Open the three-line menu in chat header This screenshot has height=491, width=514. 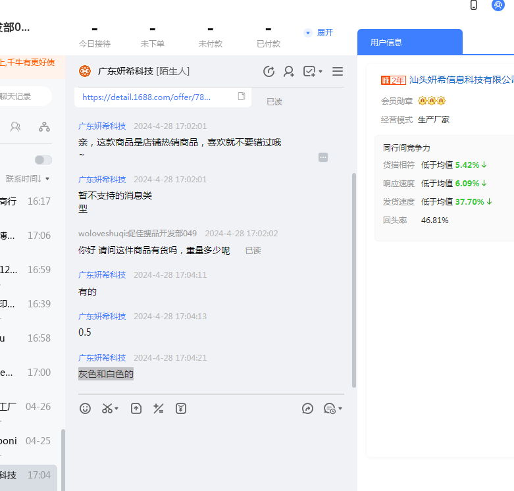tap(338, 72)
